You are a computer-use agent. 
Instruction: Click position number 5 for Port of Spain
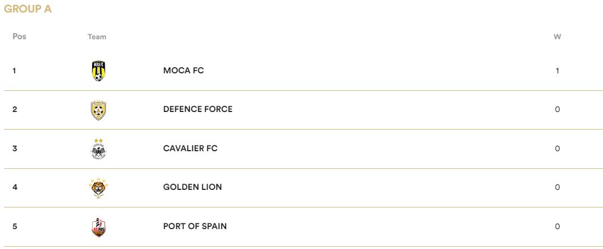click(15, 226)
